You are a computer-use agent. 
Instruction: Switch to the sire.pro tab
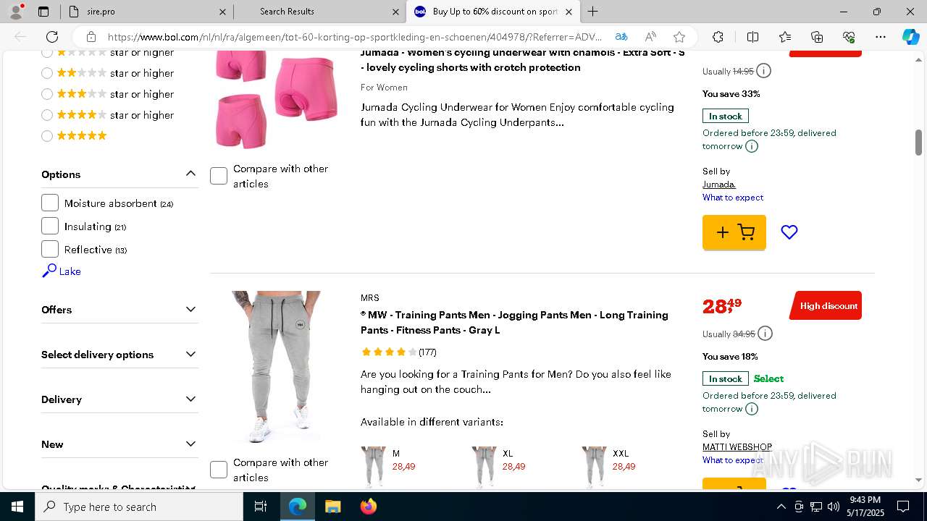[145, 12]
